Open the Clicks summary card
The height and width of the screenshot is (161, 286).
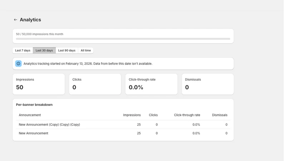click(x=95, y=84)
